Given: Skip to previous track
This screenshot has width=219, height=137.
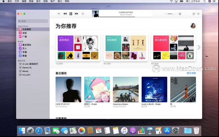Looking at the screenshot, I should click(x=65, y=14).
